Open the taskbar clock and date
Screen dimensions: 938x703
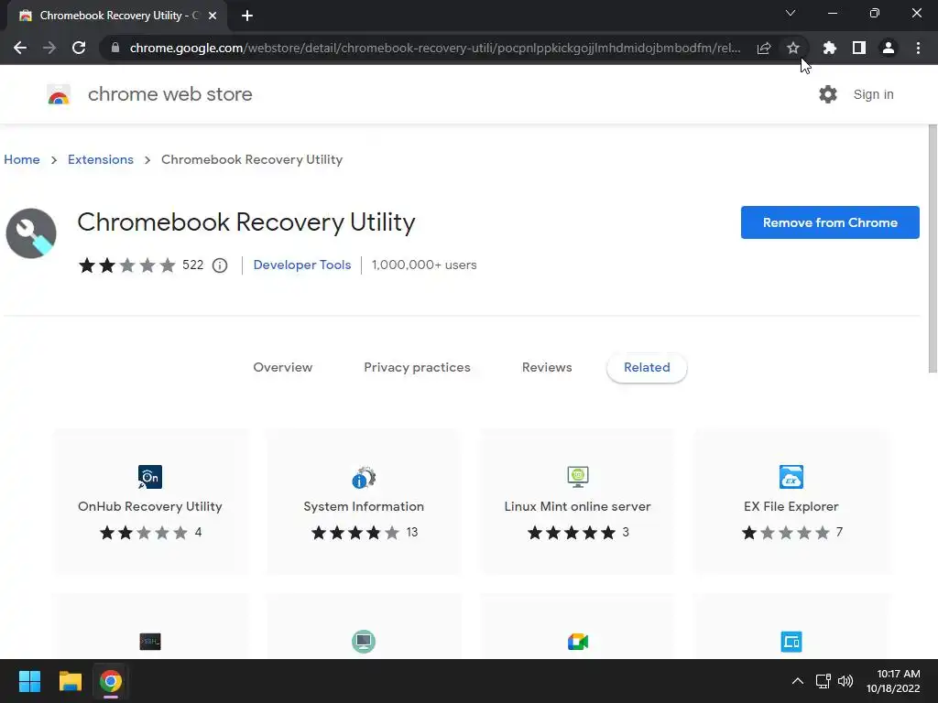pos(893,681)
